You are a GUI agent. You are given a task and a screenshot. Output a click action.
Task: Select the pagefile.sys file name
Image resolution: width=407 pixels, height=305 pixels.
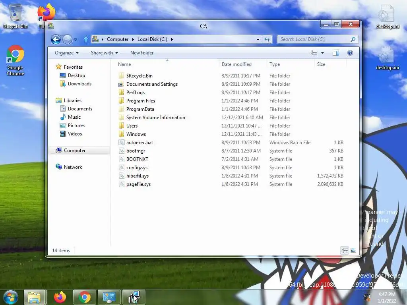coord(138,184)
